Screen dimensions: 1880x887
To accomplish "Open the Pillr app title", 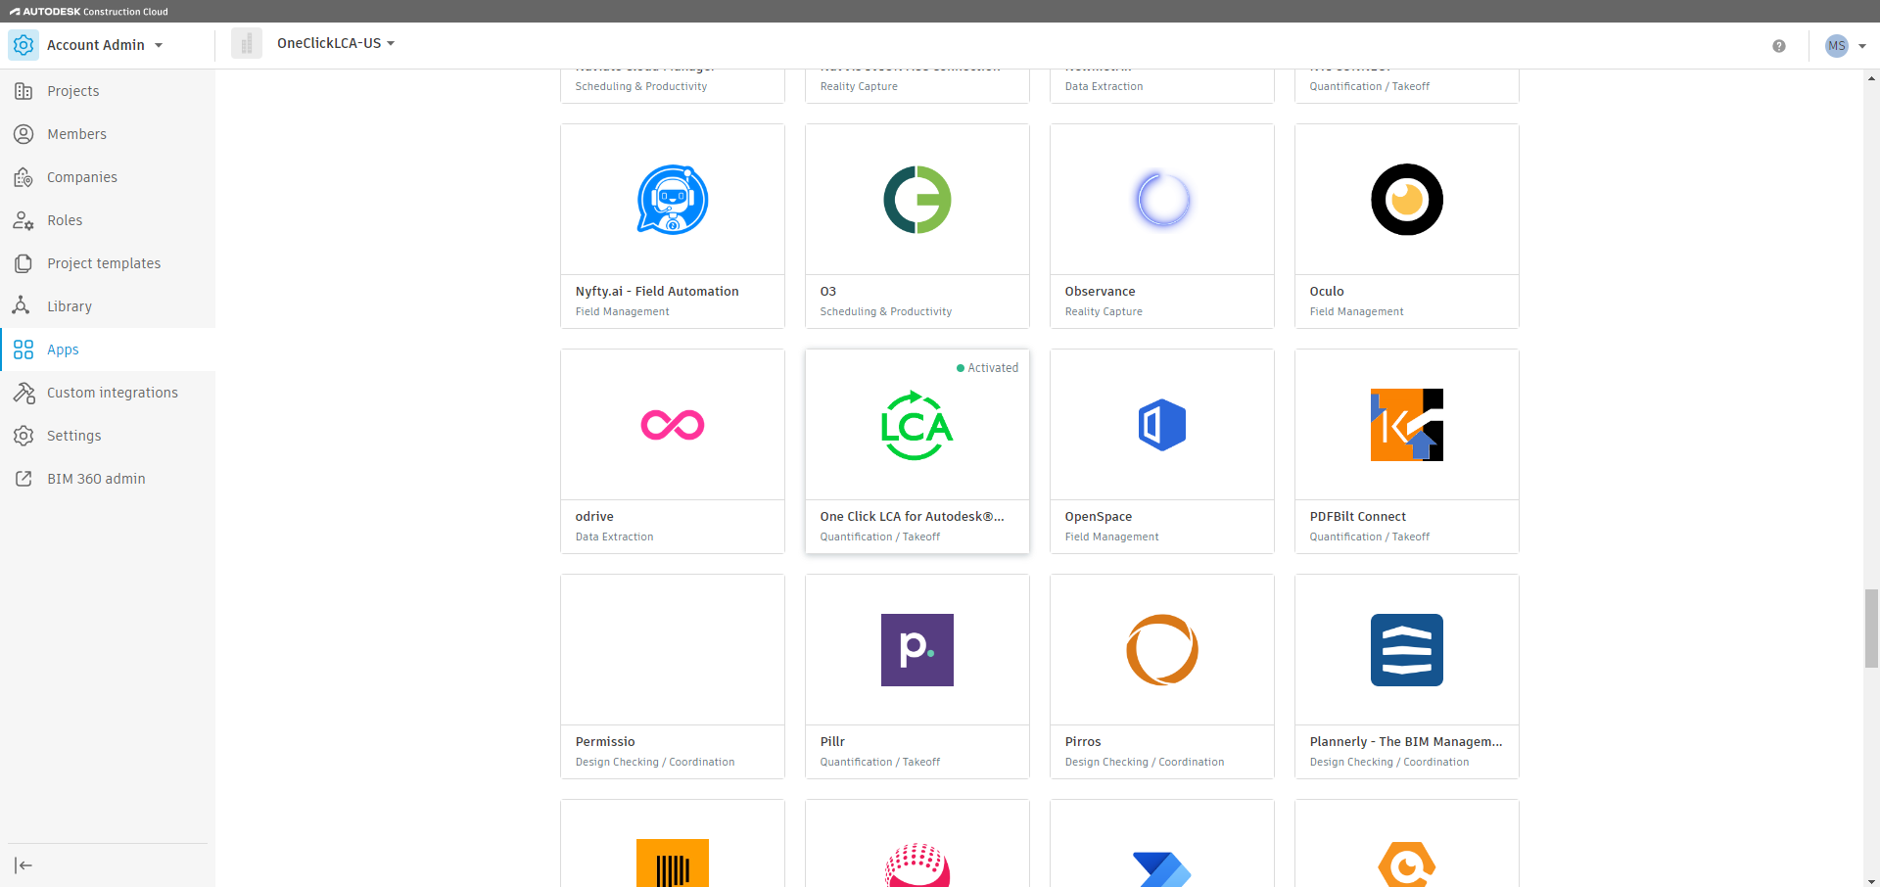I will point(832,742).
